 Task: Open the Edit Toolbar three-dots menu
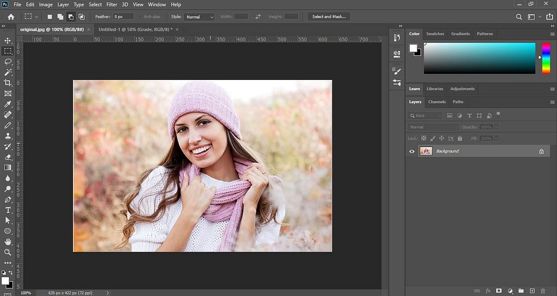8,263
